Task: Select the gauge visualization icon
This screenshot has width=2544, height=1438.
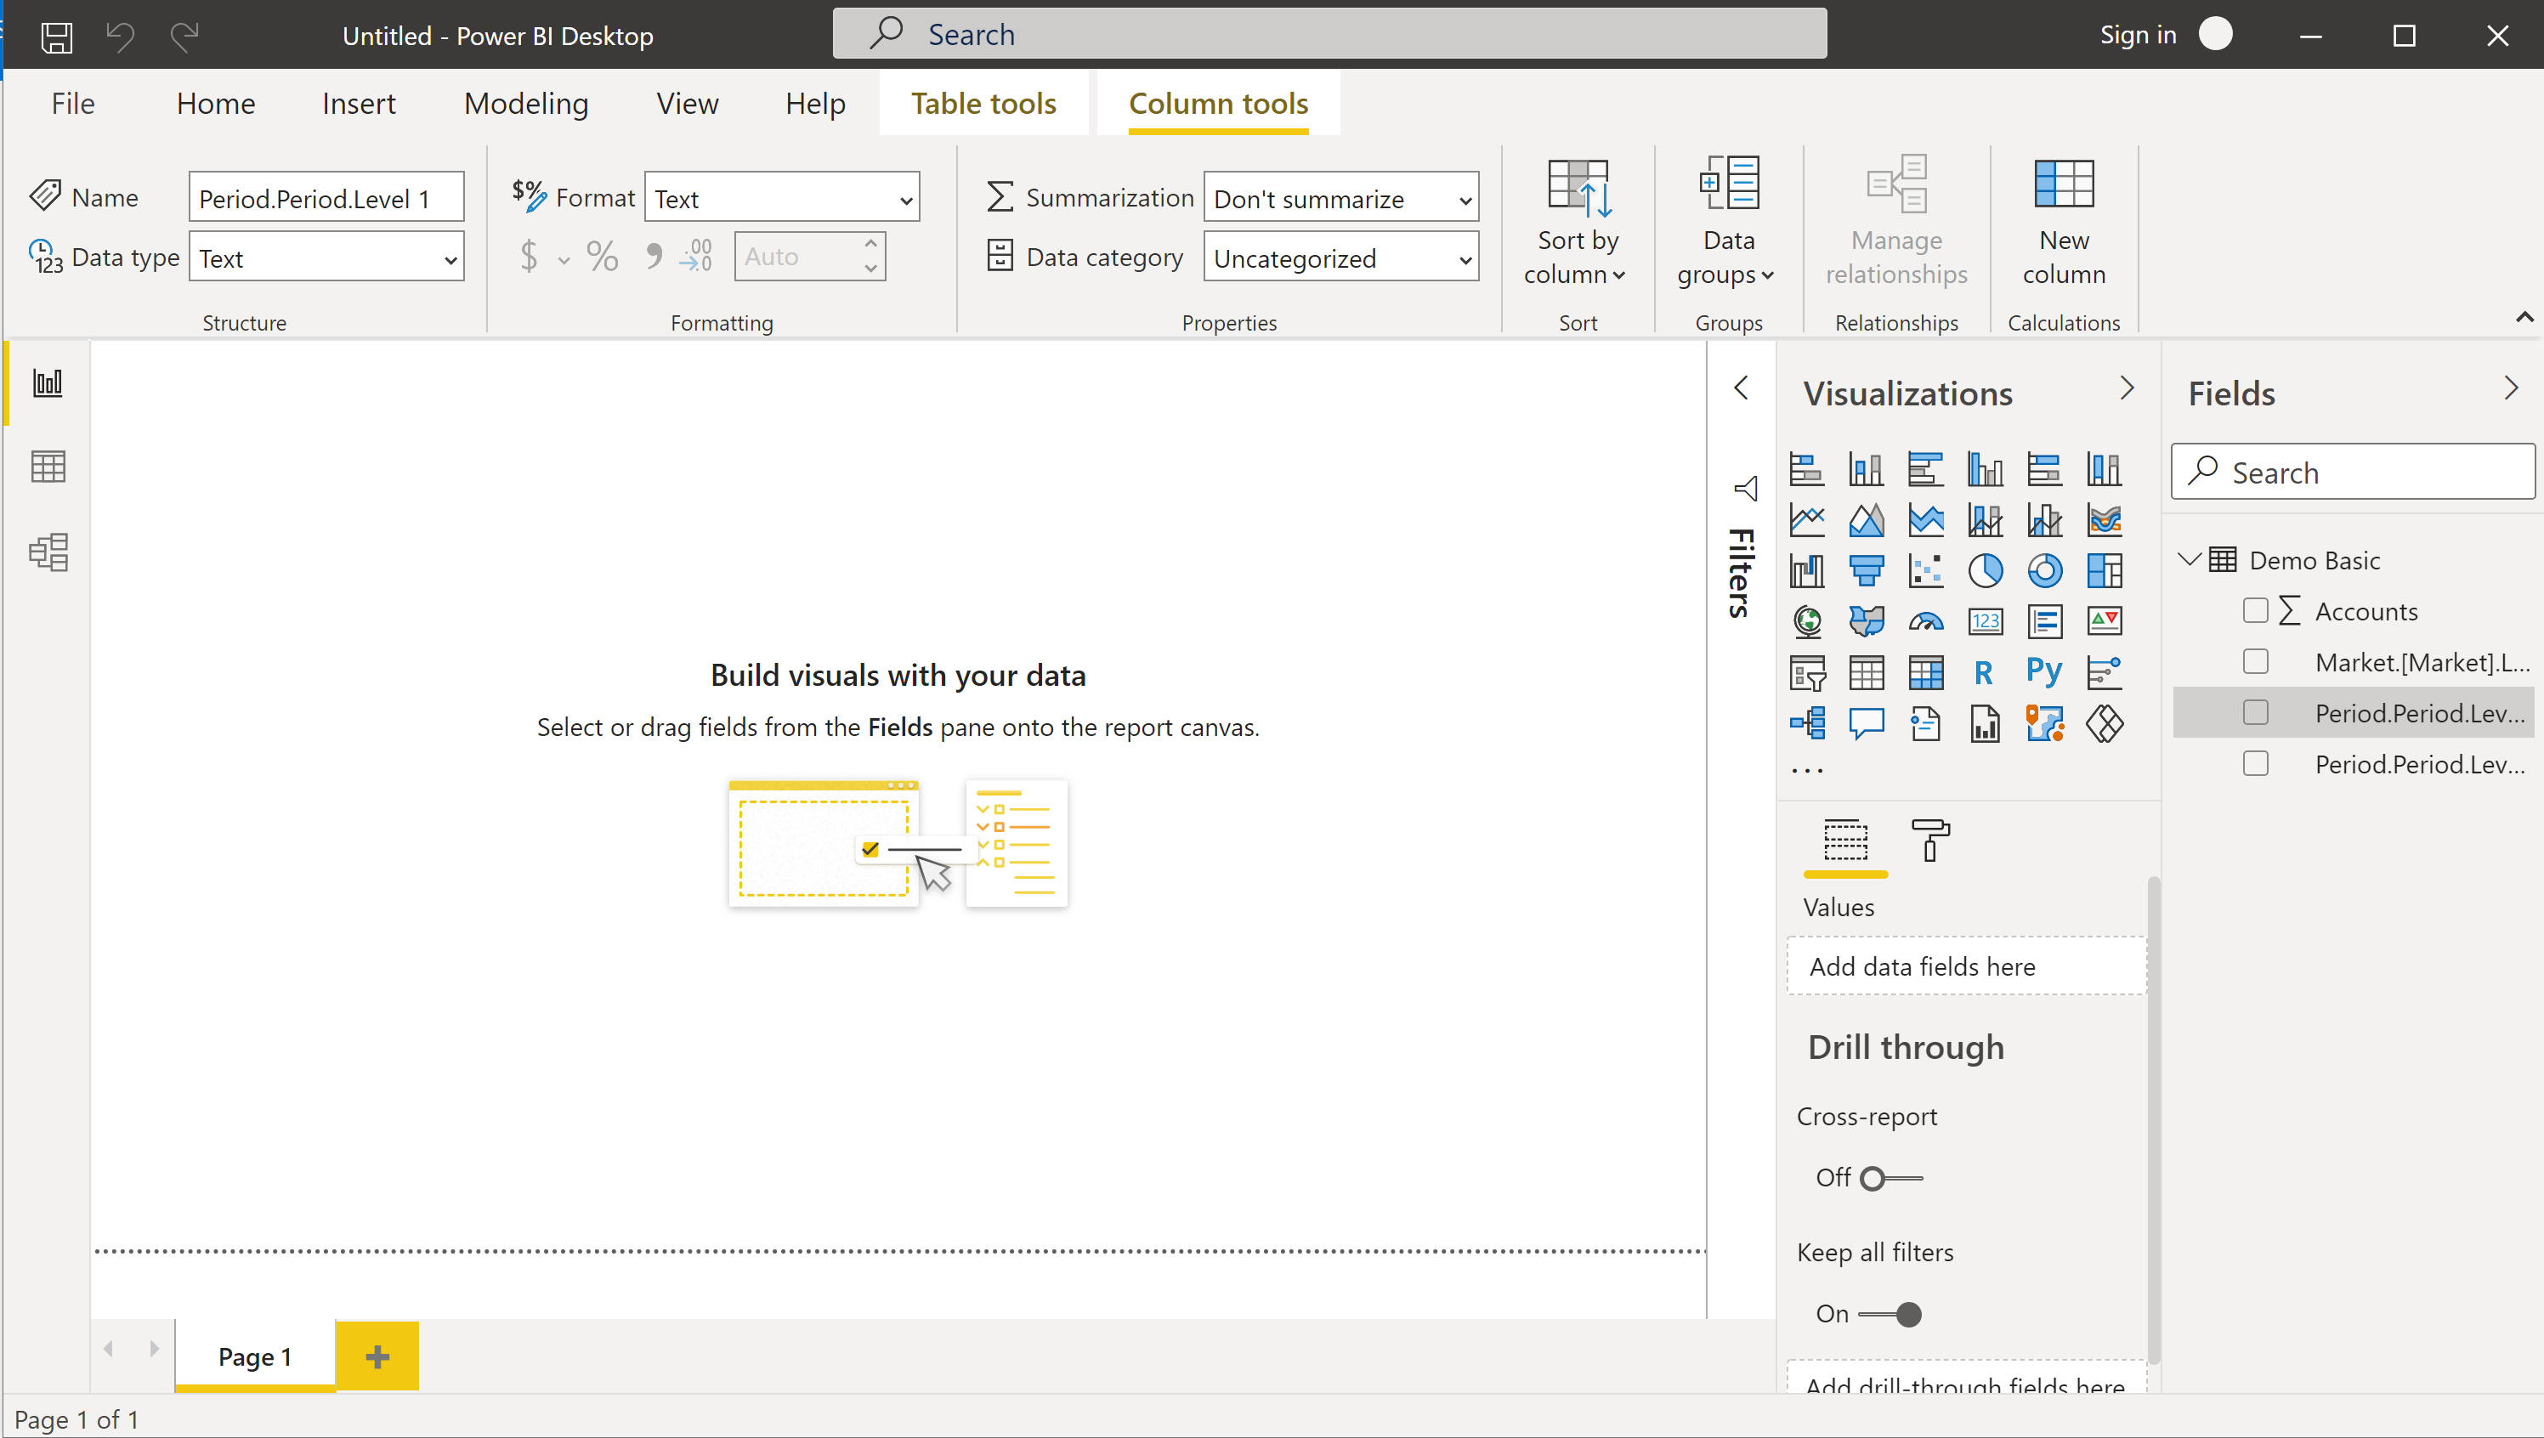Action: pyautogui.click(x=1925, y=621)
